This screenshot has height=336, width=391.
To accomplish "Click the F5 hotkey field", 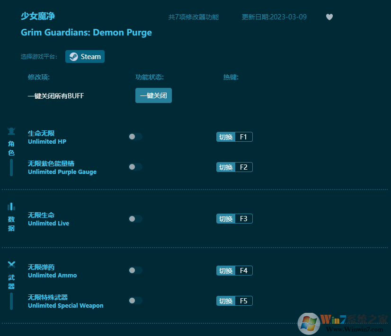I will 244,301.
